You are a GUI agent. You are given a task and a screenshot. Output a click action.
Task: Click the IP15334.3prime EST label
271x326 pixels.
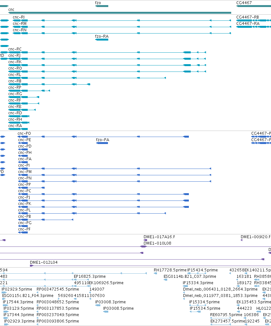click(x=198, y=283)
